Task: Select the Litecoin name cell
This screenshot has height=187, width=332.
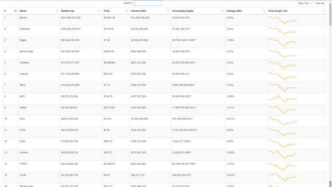Action: (x=39, y=76)
